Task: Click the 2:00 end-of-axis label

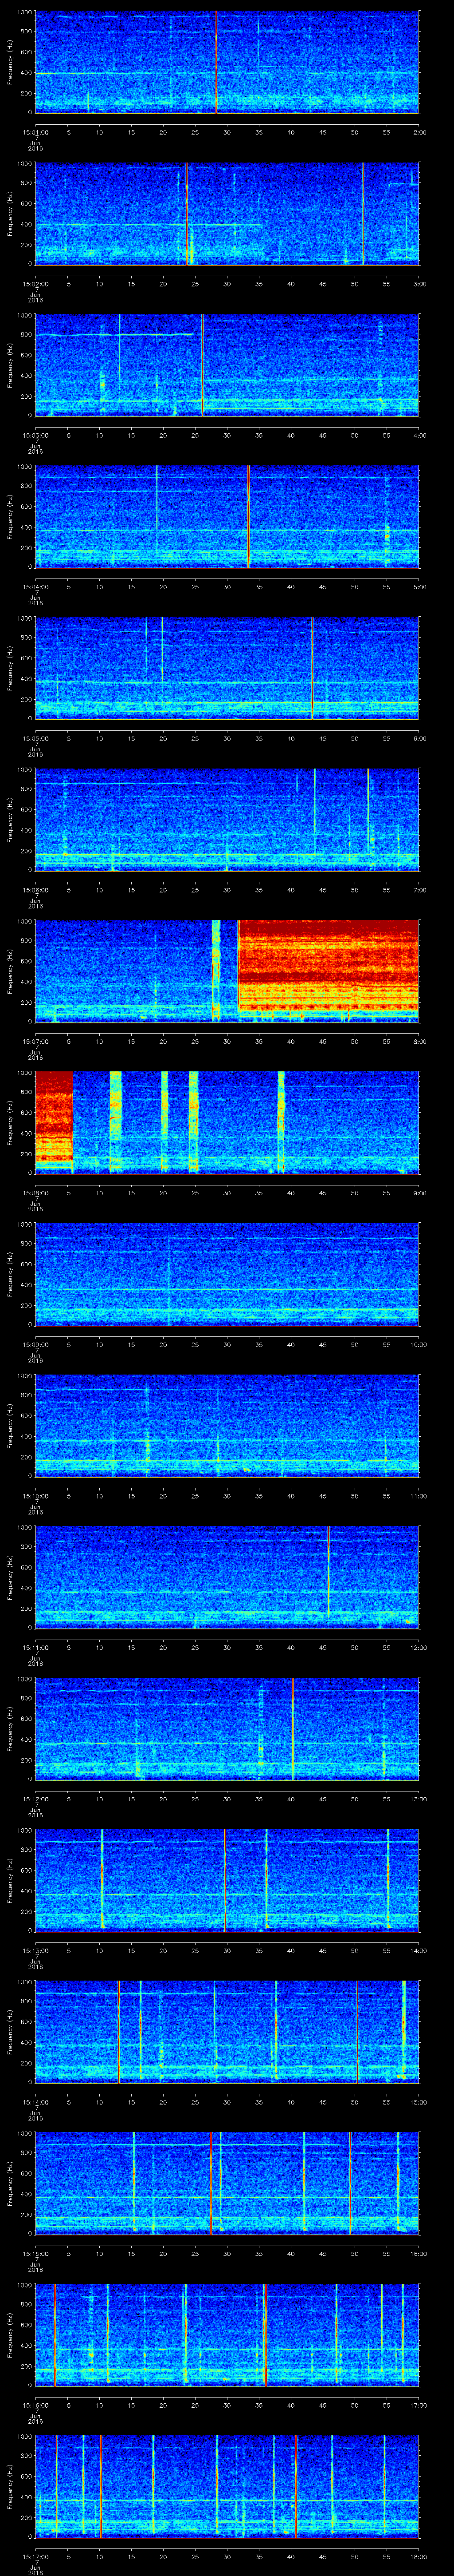Action: [419, 131]
